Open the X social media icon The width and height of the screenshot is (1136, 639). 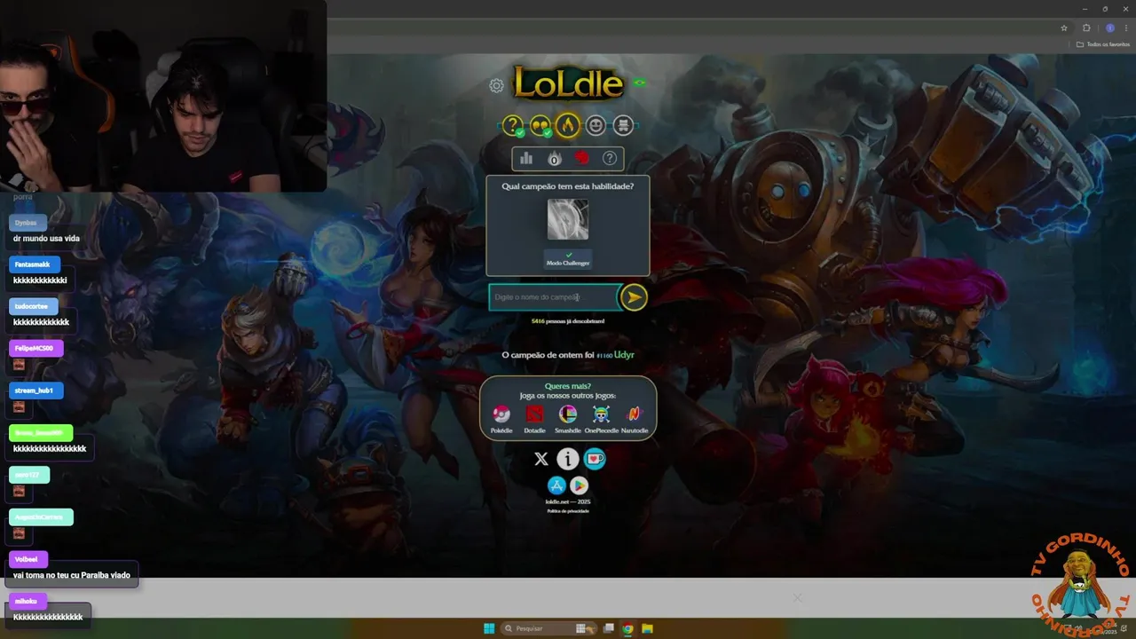541,459
